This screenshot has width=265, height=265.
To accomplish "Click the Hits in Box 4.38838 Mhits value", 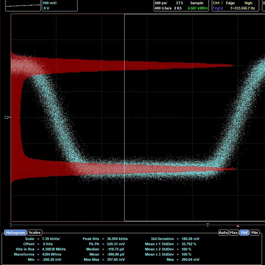I will pos(54,249).
